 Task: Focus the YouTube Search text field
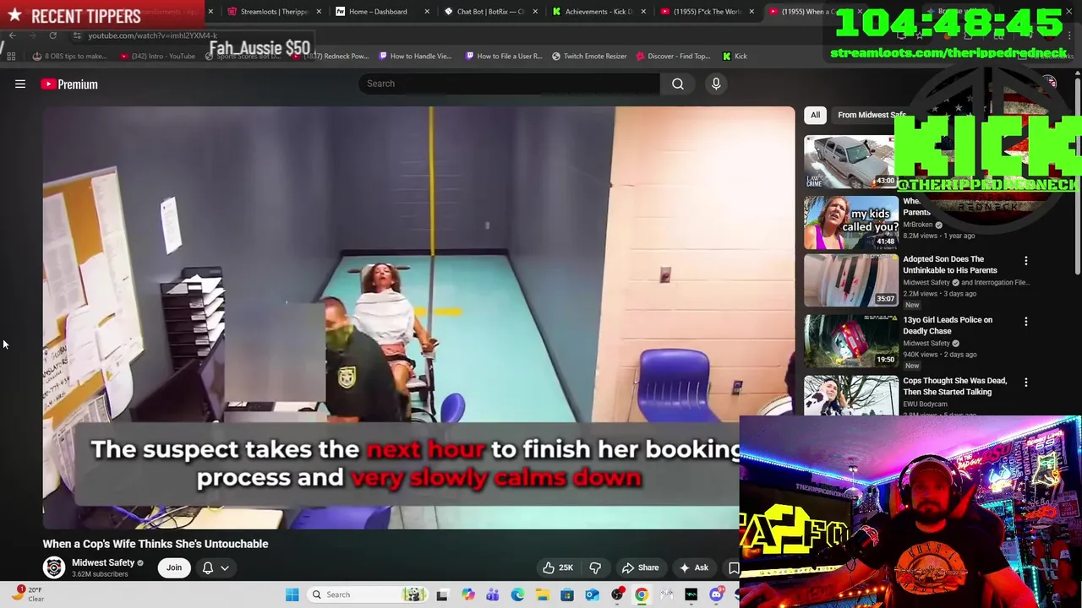point(509,84)
